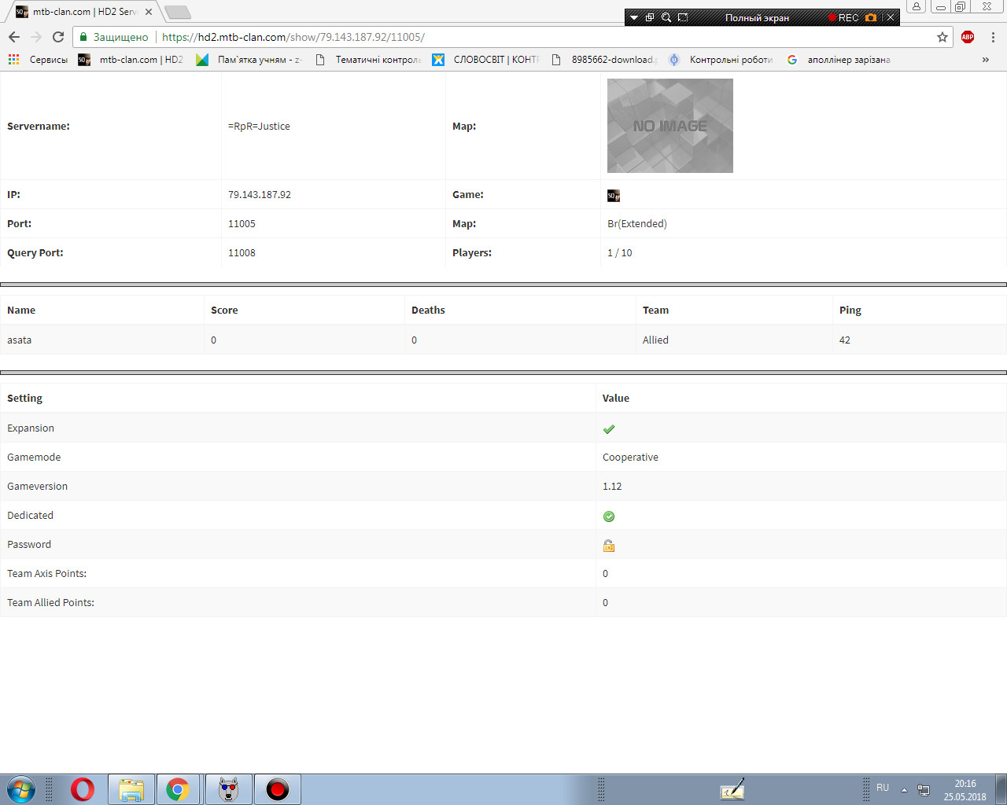Click the magnifier icon in the recorder bar
Image resolution: width=1007 pixels, height=805 pixels.
click(x=666, y=17)
